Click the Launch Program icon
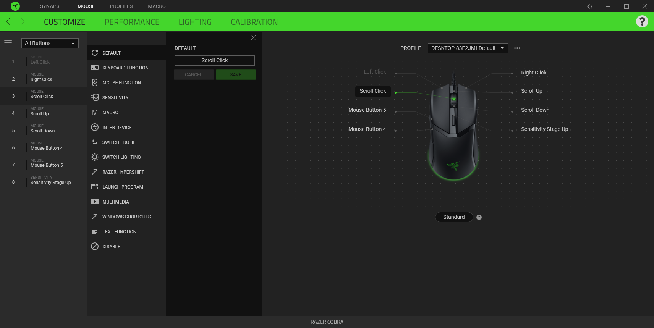The height and width of the screenshot is (328, 654). click(x=95, y=187)
